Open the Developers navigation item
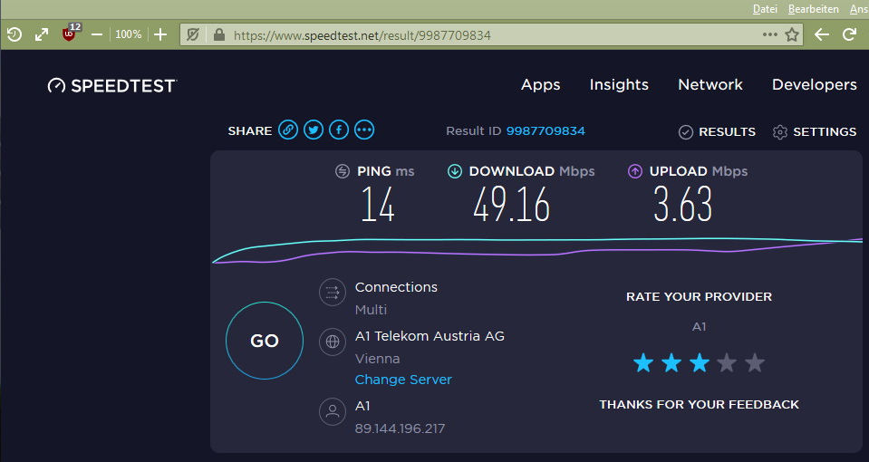Viewport: 869px width, 462px height. [x=814, y=85]
